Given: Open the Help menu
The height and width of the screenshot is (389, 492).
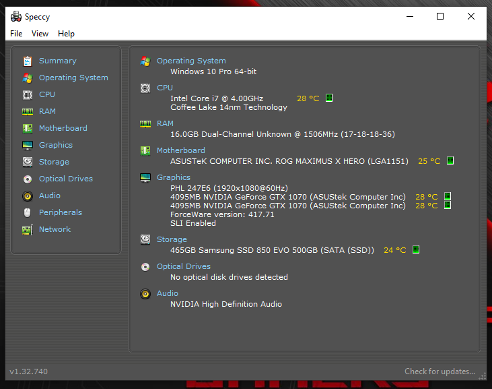Looking at the screenshot, I should pos(66,34).
